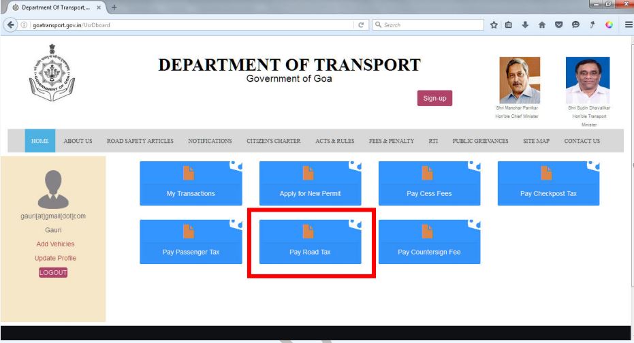Click the document icon on Pay Checkpost Tax tile
This screenshot has width=634, height=343.
(546, 173)
